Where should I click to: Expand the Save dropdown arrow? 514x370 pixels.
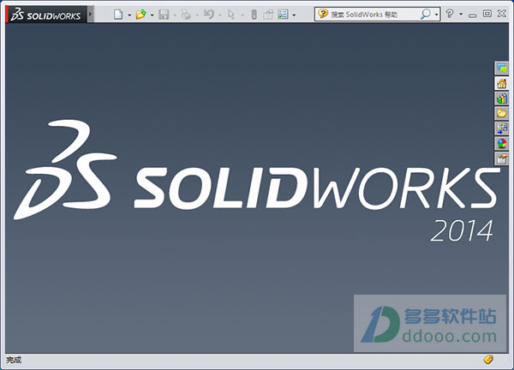(x=175, y=15)
